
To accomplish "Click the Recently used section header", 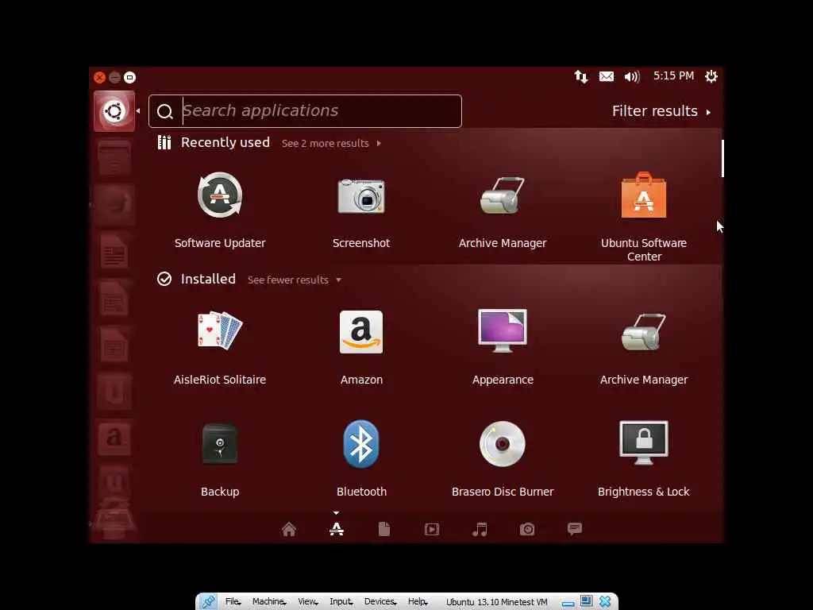I will click(x=225, y=143).
